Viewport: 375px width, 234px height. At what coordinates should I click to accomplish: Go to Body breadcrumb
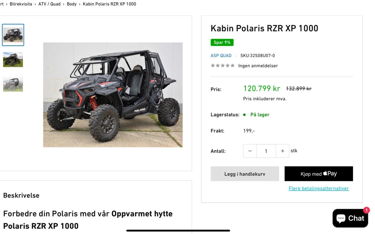tap(72, 4)
